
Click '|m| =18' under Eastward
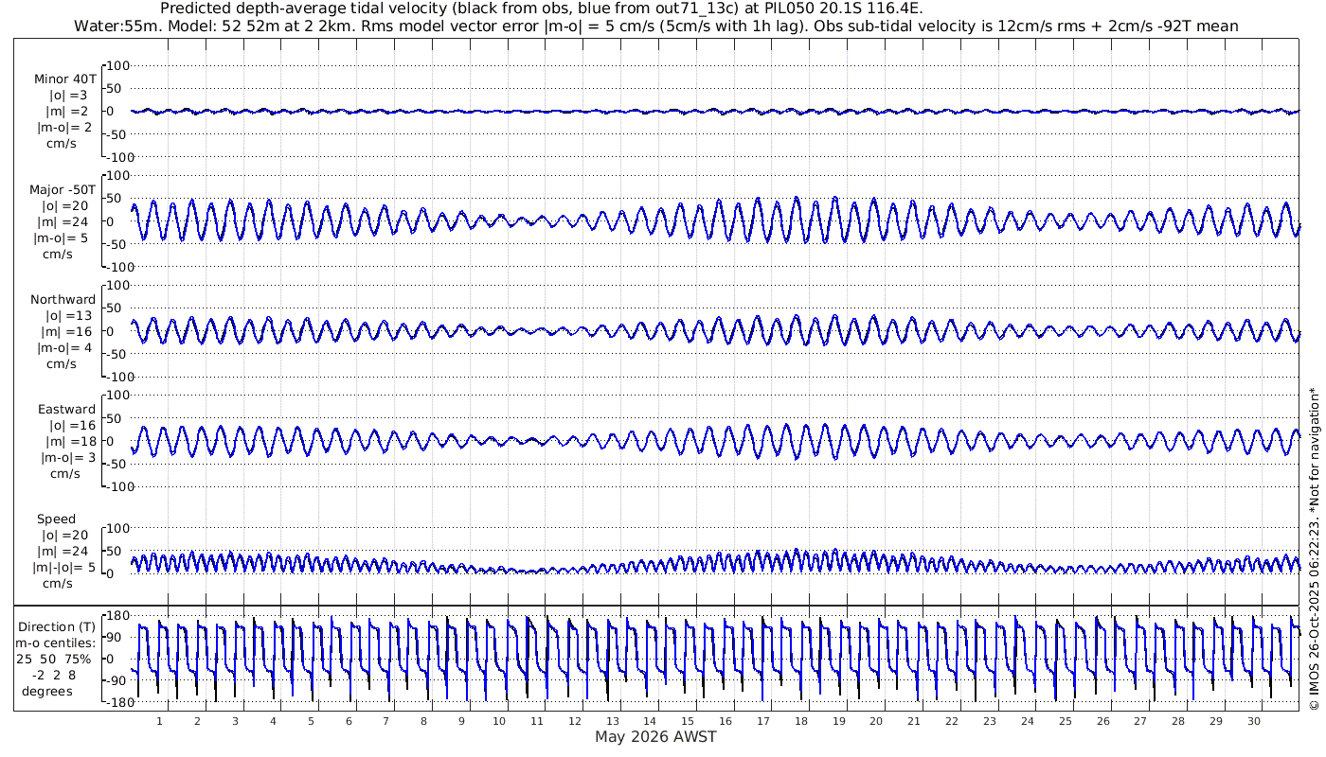pos(73,441)
